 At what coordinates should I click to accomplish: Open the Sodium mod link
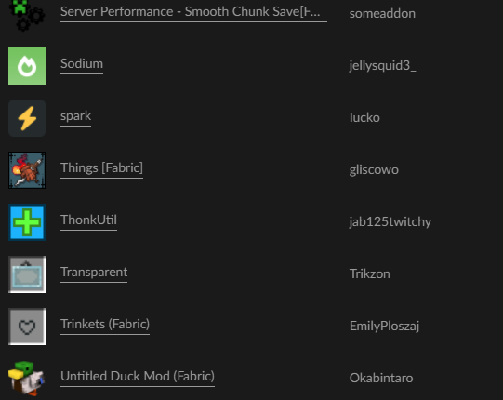pyautogui.click(x=82, y=64)
